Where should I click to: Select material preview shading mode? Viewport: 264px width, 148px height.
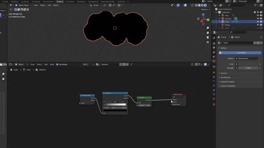click(202, 5)
